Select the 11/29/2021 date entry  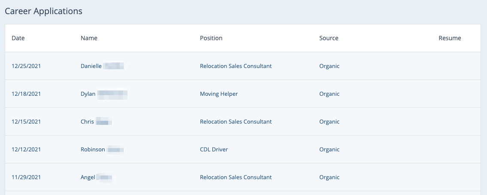[x=26, y=177]
